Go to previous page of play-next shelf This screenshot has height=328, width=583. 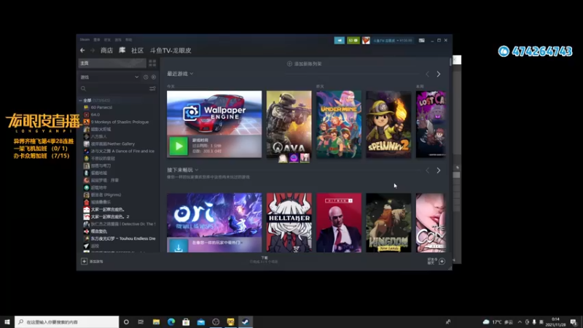427,171
